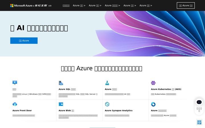
Task: Click the hero headline containing AI
Action: coord(39,28)
